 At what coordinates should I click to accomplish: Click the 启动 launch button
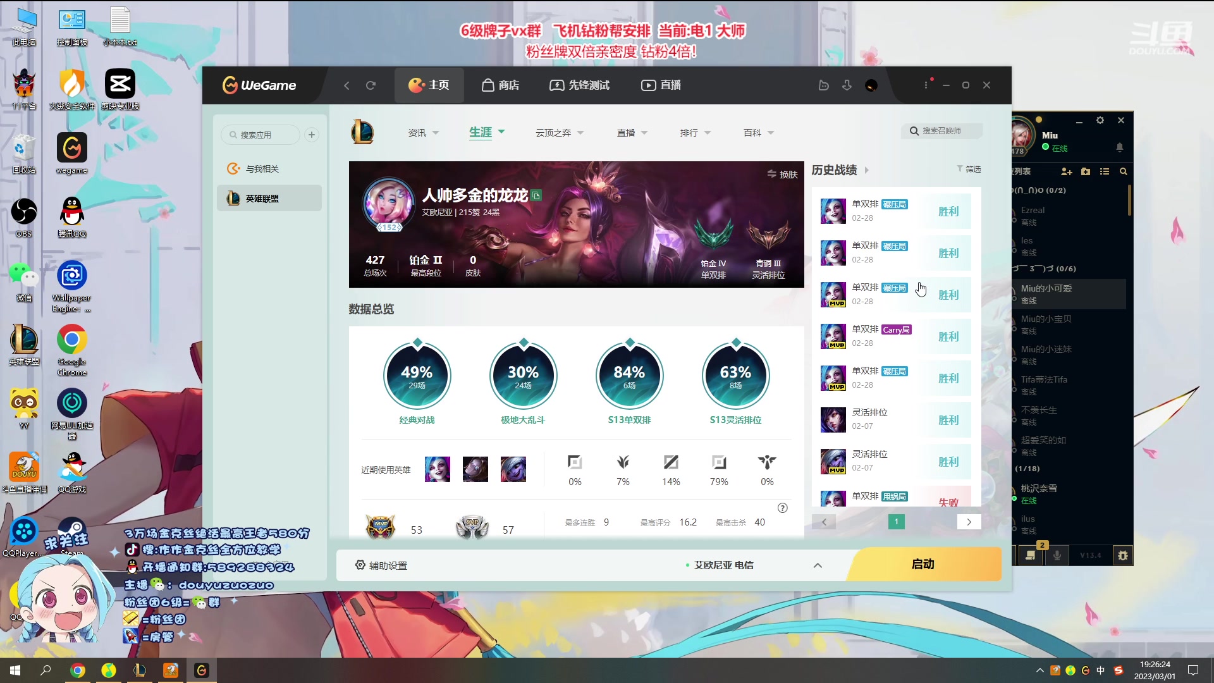click(x=924, y=564)
